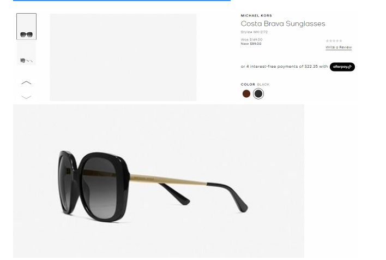Choose the black color swatch
This screenshot has width=386, height=260.
(258, 94)
